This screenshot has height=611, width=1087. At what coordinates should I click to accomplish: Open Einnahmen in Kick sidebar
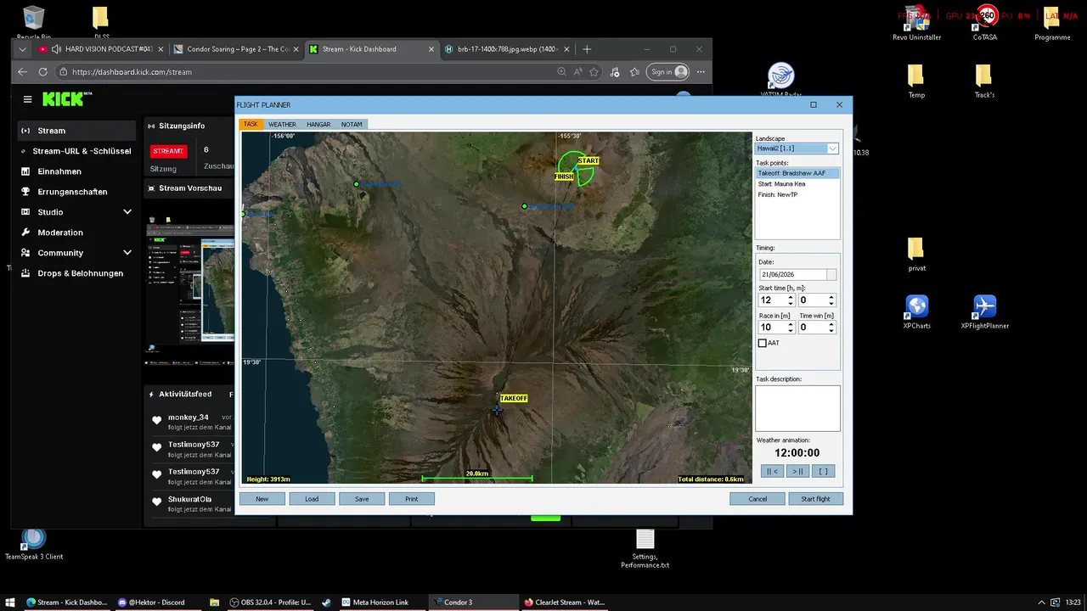59,171
